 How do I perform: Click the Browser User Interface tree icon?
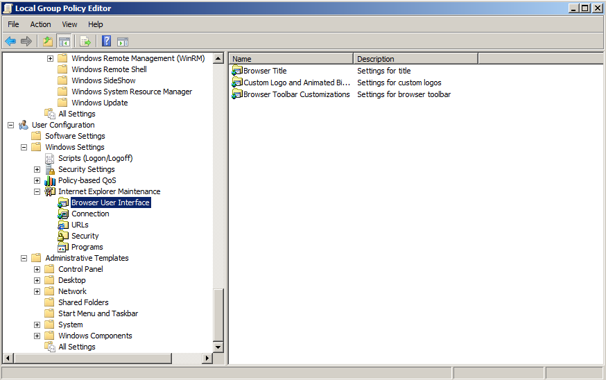point(63,202)
